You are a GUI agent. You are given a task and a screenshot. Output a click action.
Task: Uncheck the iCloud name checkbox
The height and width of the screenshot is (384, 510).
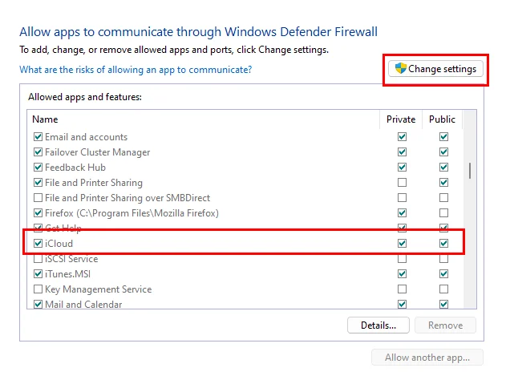coord(38,243)
